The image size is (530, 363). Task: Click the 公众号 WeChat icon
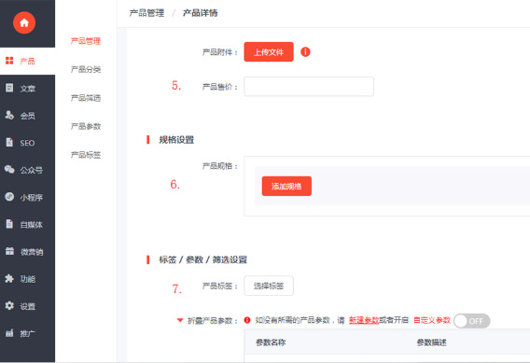pyautogui.click(x=9, y=169)
